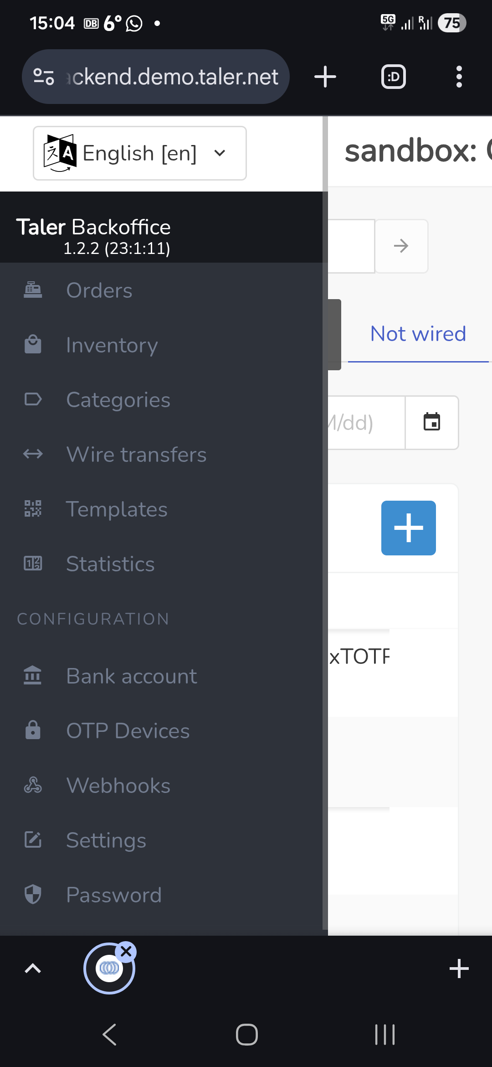Open the browser tab switcher
The width and height of the screenshot is (492, 1067).
393,77
